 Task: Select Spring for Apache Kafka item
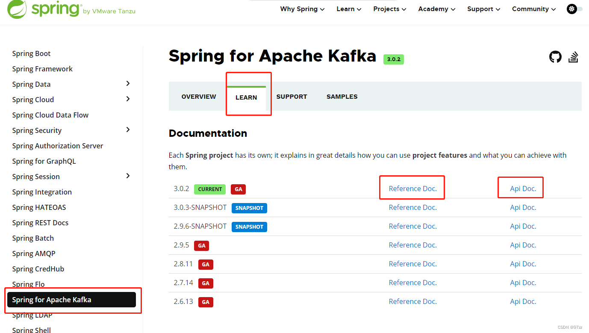pyautogui.click(x=71, y=300)
